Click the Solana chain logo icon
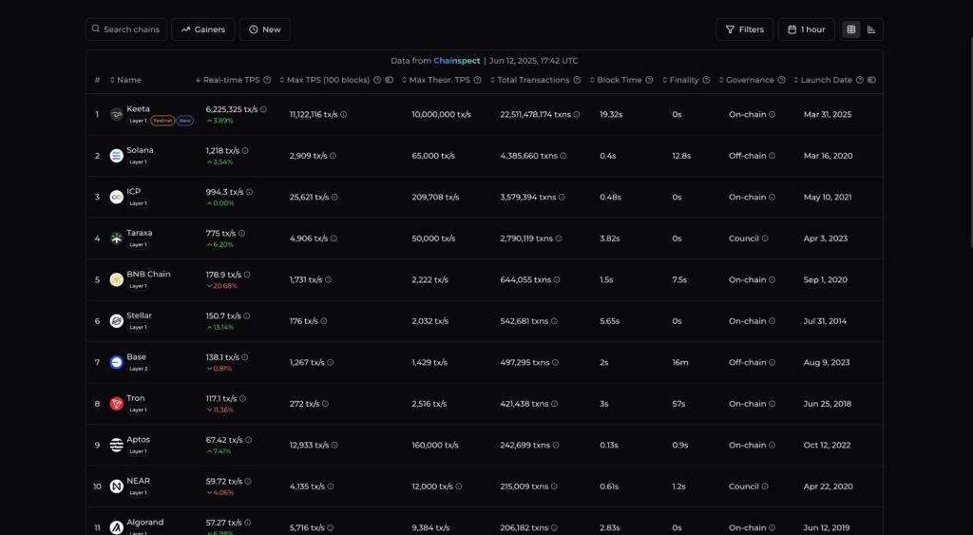This screenshot has height=535, width=973. coord(116,156)
